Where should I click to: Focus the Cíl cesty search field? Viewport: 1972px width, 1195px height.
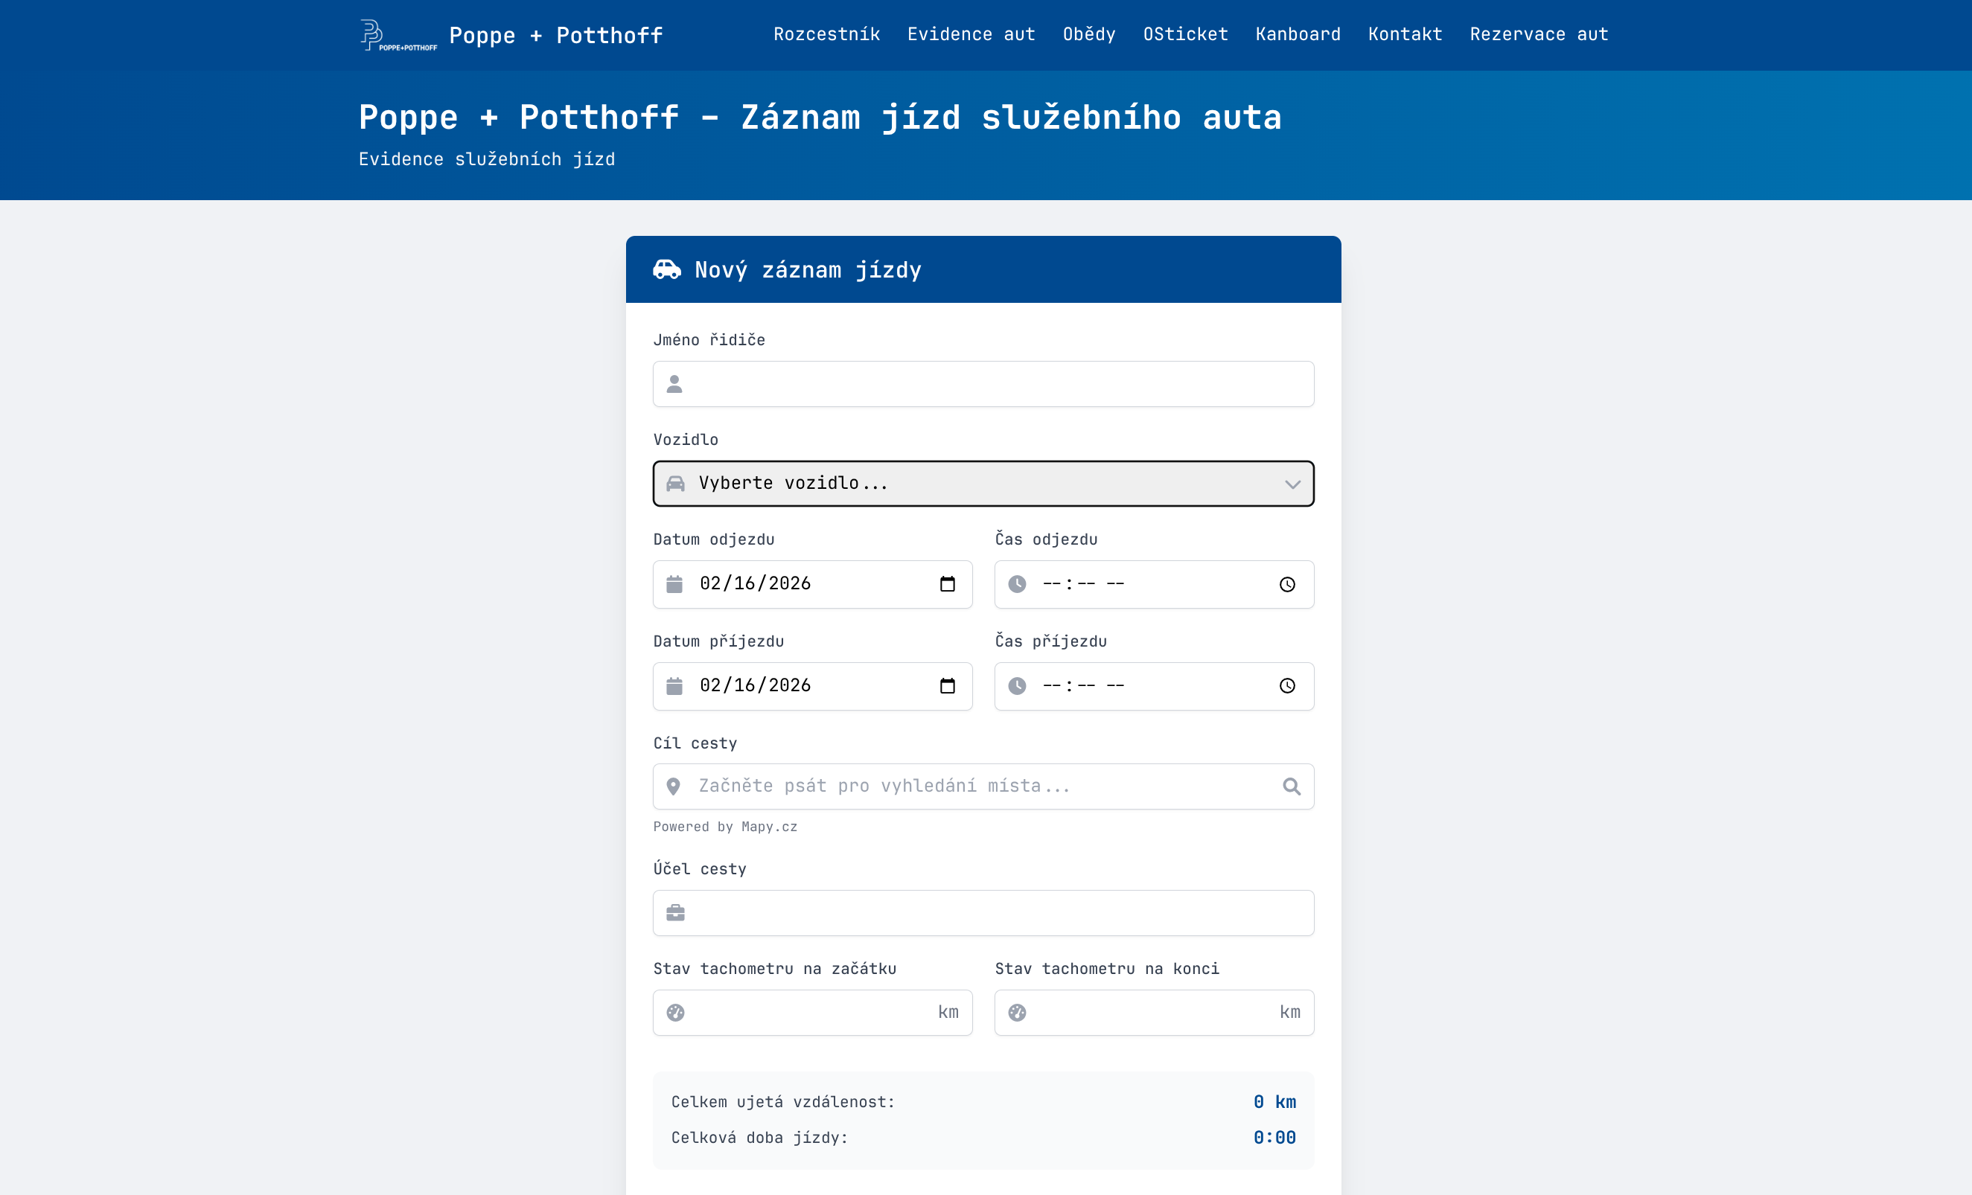pyautogui.click(x=983, y=786)
